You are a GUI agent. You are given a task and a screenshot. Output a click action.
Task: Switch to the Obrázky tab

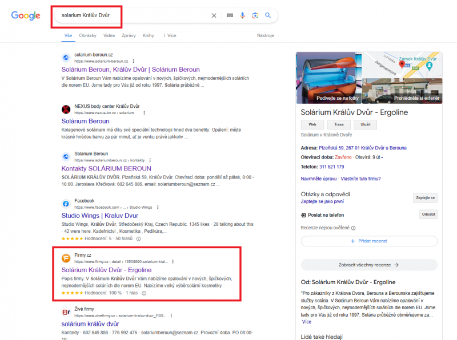coord(88,35)
